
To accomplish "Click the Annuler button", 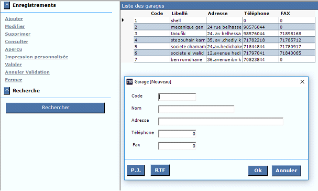I will (287, 171).
